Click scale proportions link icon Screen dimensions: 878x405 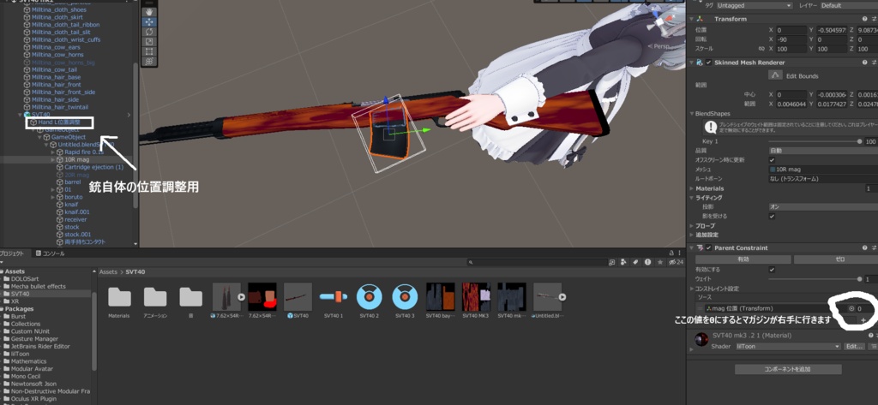[x=761, y=49]
